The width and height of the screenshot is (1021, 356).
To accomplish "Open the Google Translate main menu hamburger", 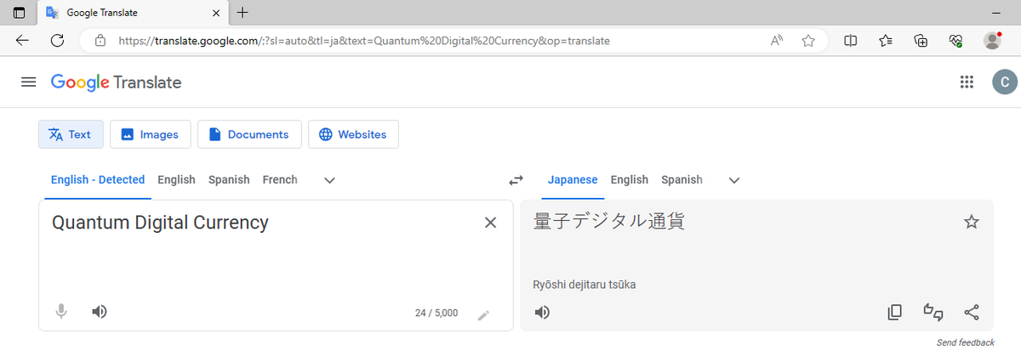I will [x=29, y=82].
